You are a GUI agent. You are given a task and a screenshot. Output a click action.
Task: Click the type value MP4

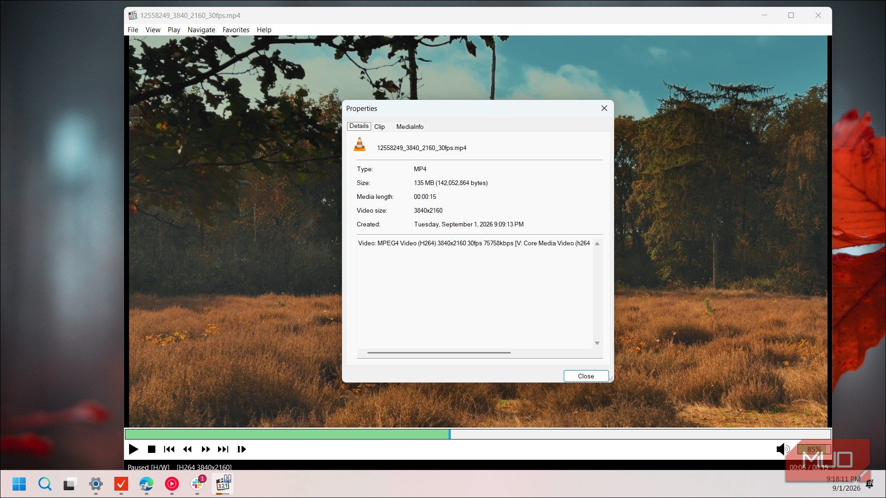pyautogui.click(x=420, y=169)
